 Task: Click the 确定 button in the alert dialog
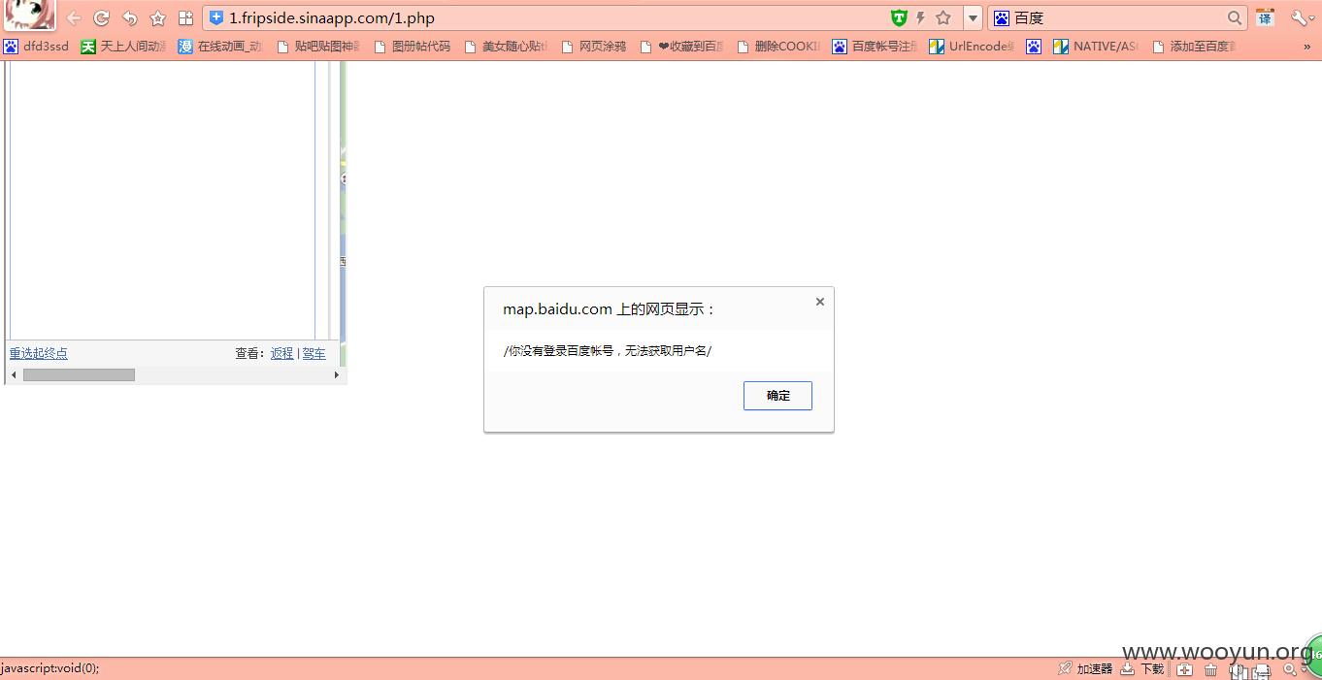coord(777,396)
